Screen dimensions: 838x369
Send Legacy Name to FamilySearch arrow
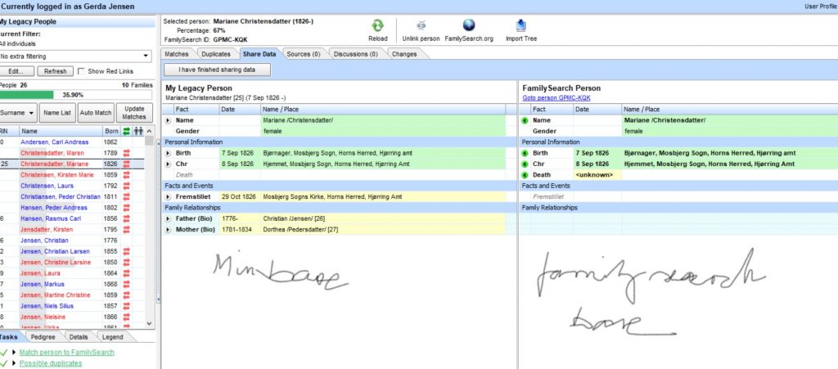[168, 121]
